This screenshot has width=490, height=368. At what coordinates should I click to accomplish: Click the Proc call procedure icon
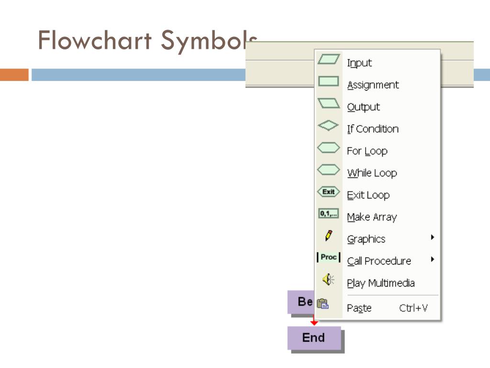click(x=328, y=257)
